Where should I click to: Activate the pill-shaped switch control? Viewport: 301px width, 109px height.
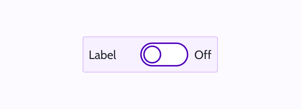(164, 54)
